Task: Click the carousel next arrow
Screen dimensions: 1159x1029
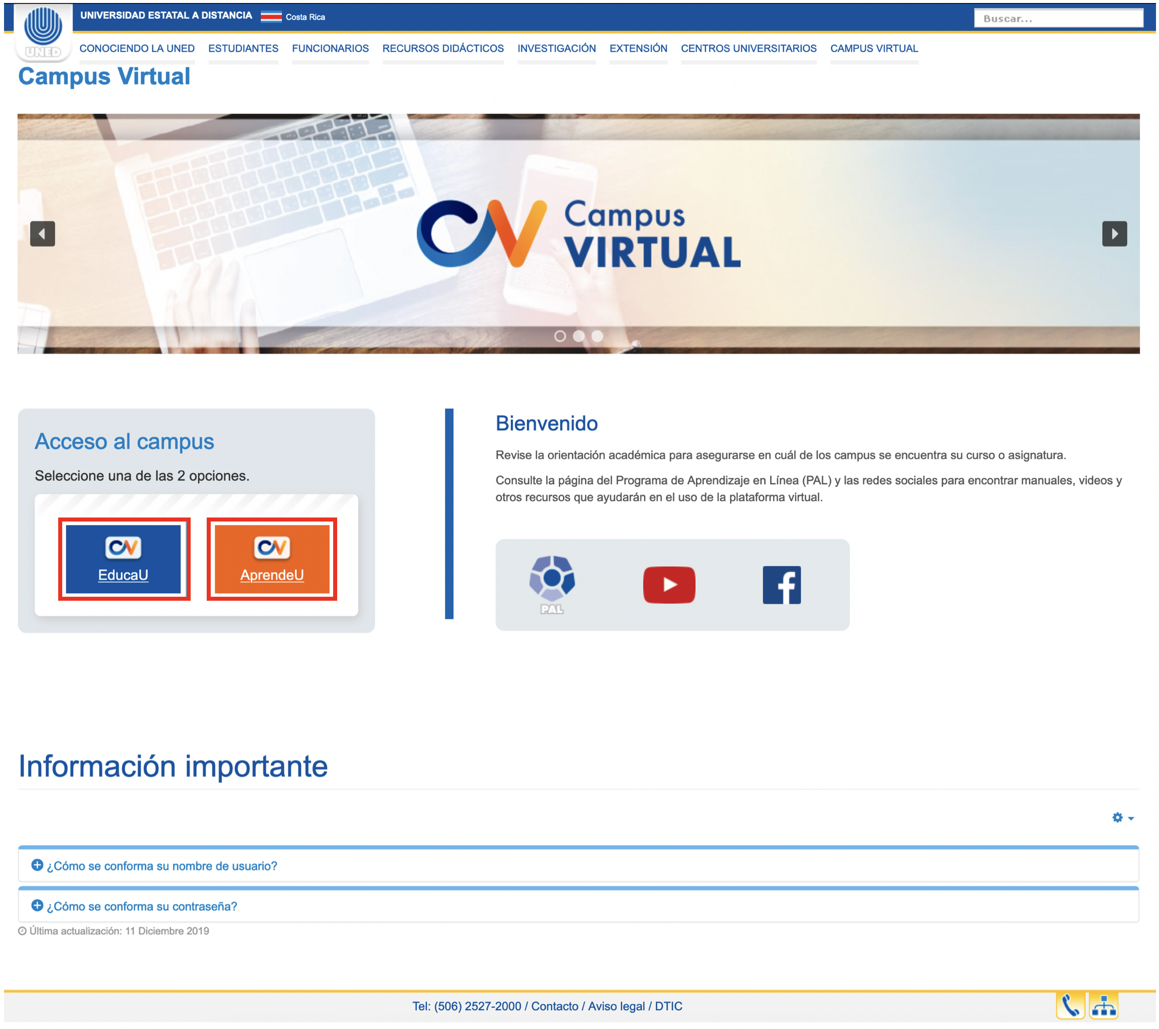Action: (1115, 233)
